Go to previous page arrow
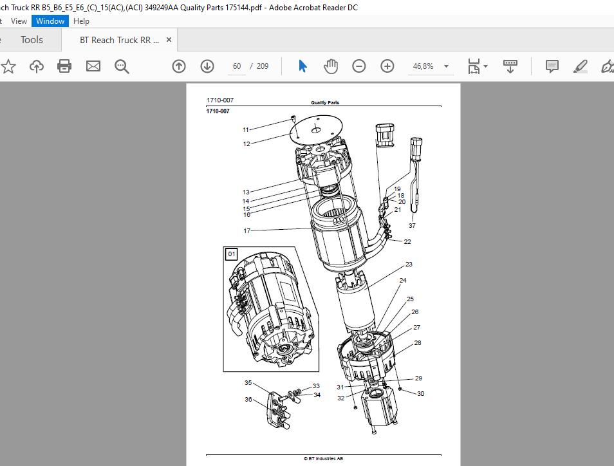614x466 pixels. (x=179, y=66)
